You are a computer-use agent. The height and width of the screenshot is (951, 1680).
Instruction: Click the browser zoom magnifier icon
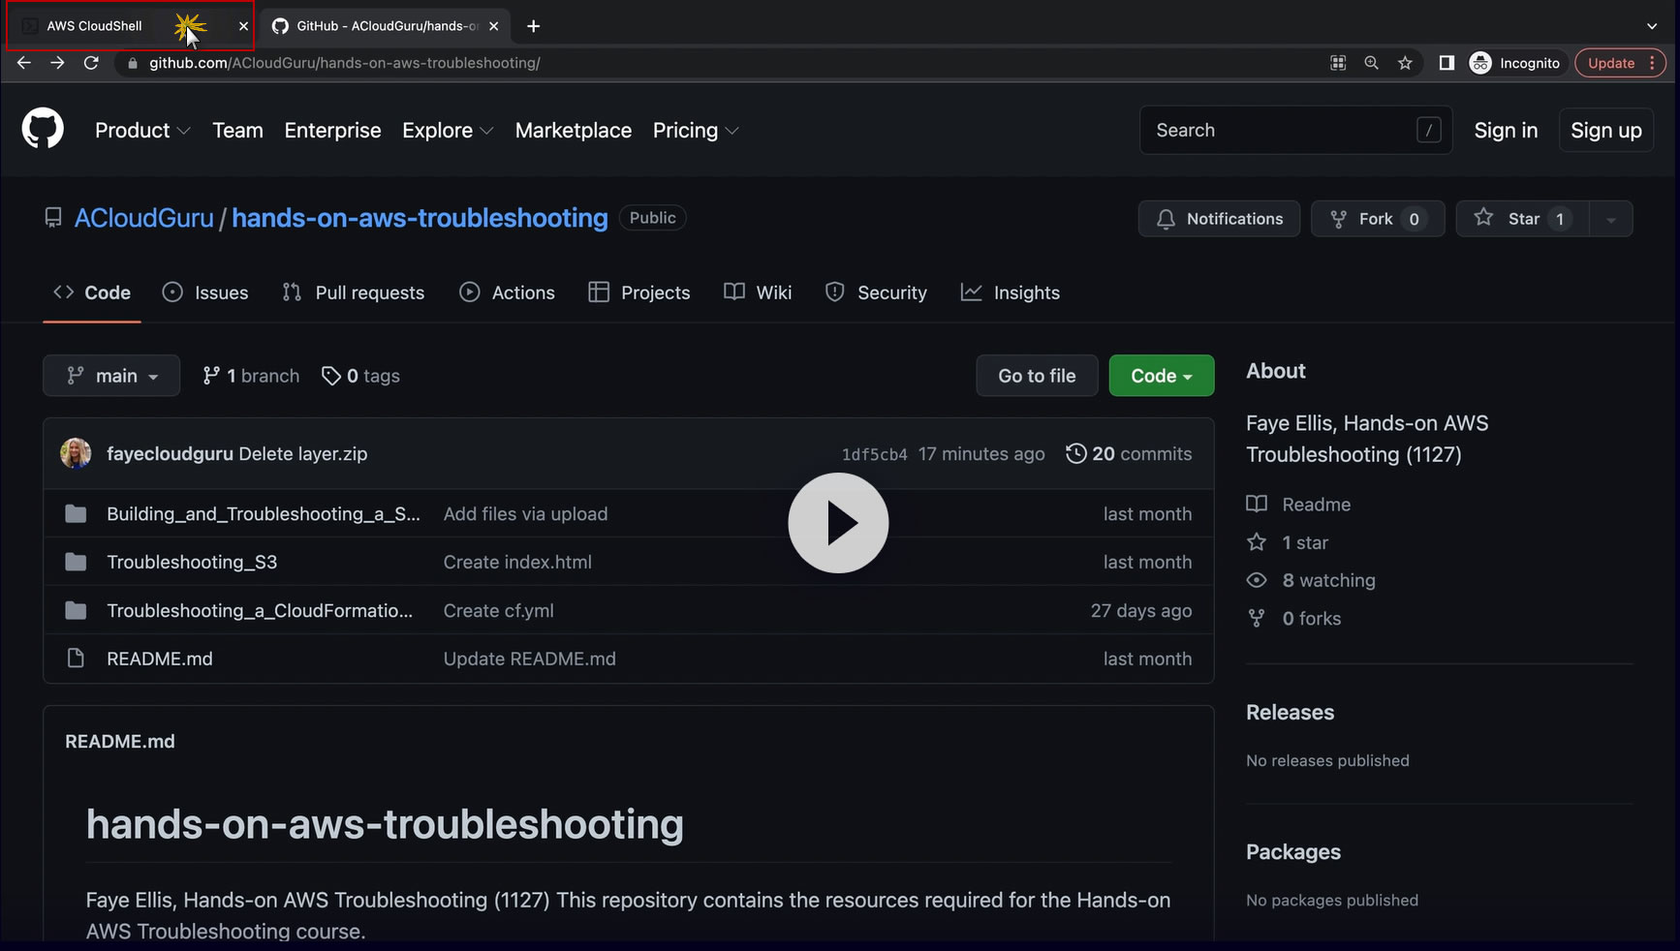[1371, 63]
